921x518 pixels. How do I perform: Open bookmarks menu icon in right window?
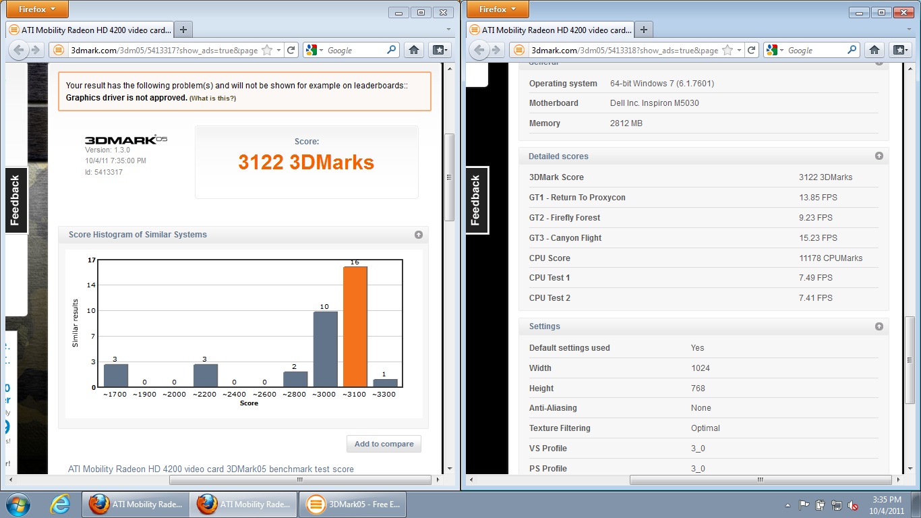pos(900,50)
